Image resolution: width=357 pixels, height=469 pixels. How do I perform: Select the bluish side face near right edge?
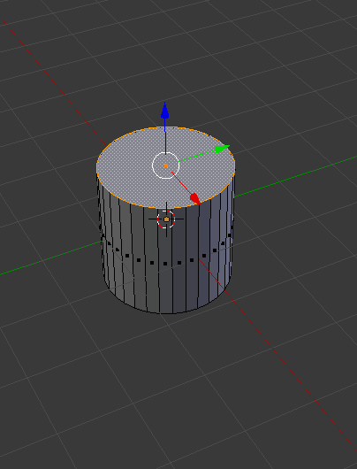click(x=224, y=239)
